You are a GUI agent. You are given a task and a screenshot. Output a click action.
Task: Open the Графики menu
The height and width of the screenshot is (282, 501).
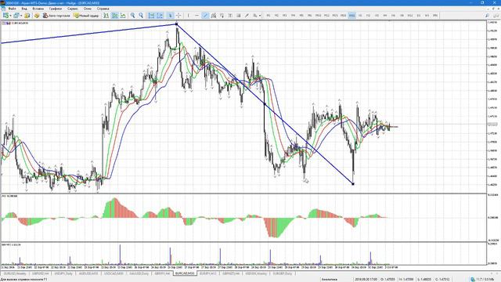[56, 9]
